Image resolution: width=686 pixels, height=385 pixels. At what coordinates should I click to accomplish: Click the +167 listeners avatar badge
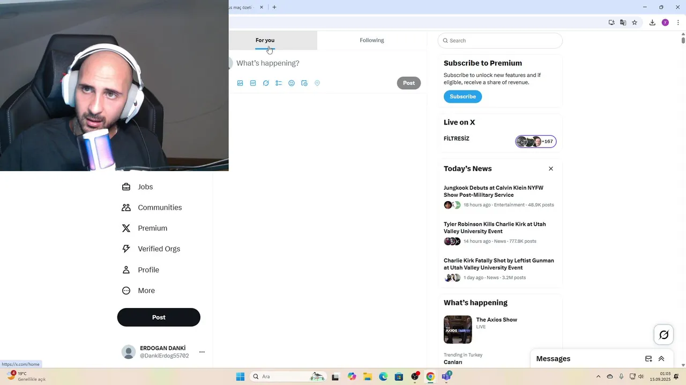pos(536,142)
